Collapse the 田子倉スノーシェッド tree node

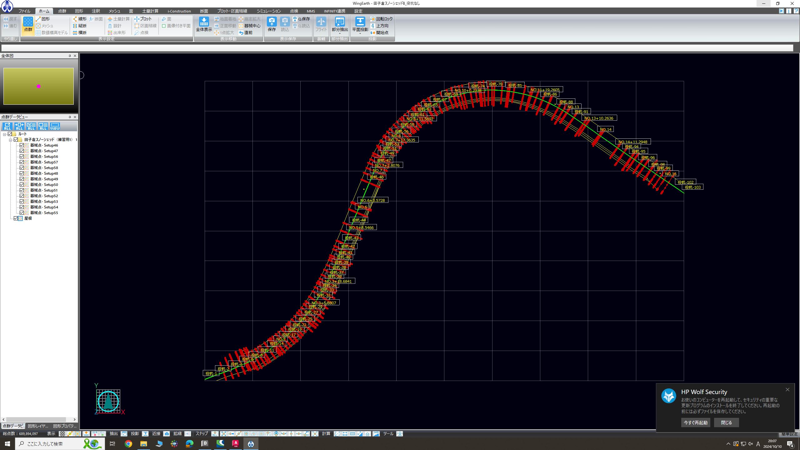[10, 140]
